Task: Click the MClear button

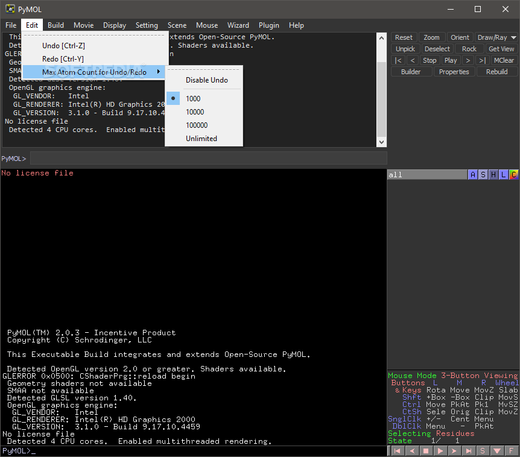Action: (x=504, y=60)
